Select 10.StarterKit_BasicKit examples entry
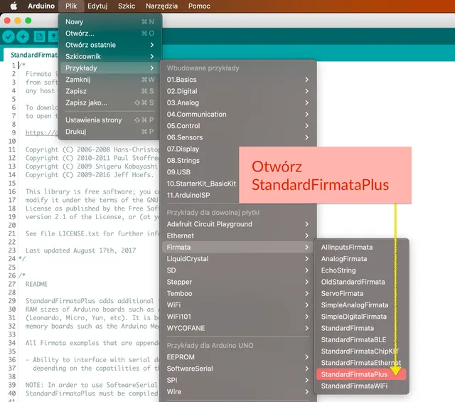The width and height of the screenshot is (455, 402). (x=200, y=184)
